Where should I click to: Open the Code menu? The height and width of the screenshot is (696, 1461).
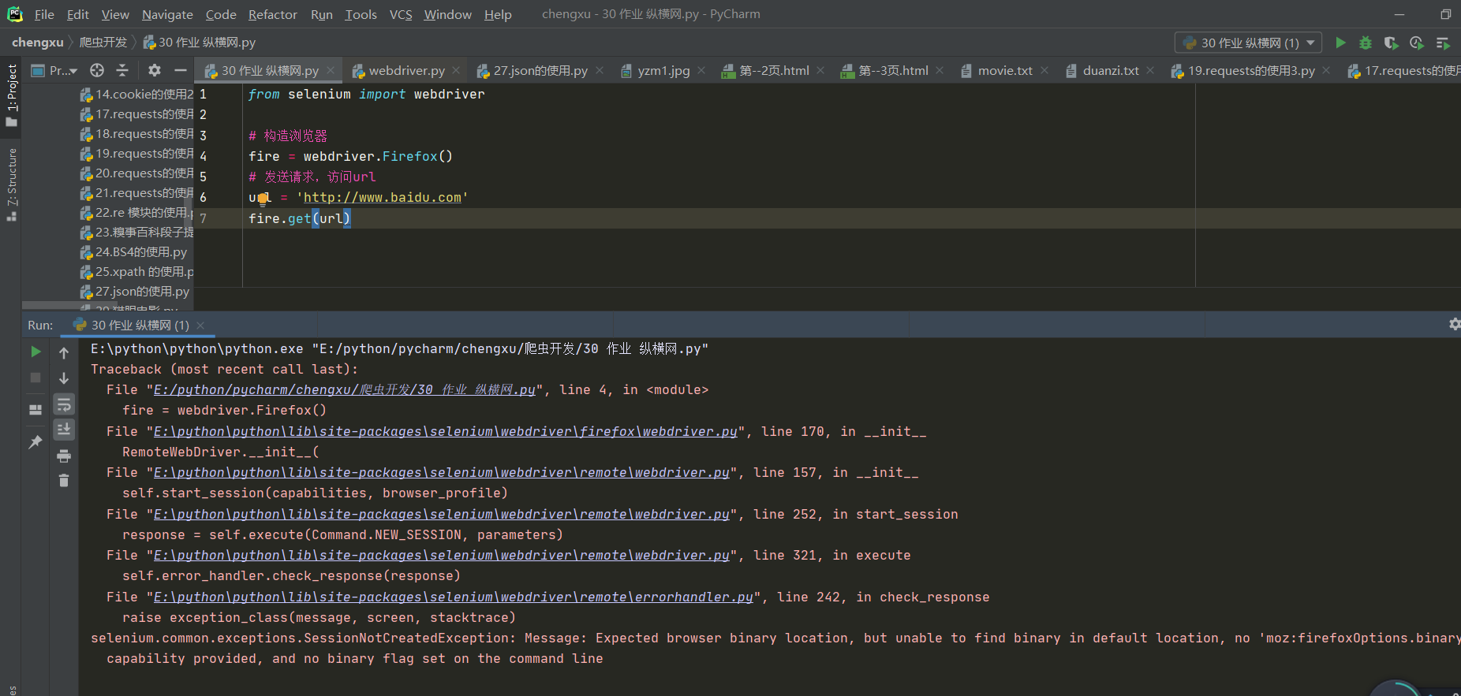(221, 14)
